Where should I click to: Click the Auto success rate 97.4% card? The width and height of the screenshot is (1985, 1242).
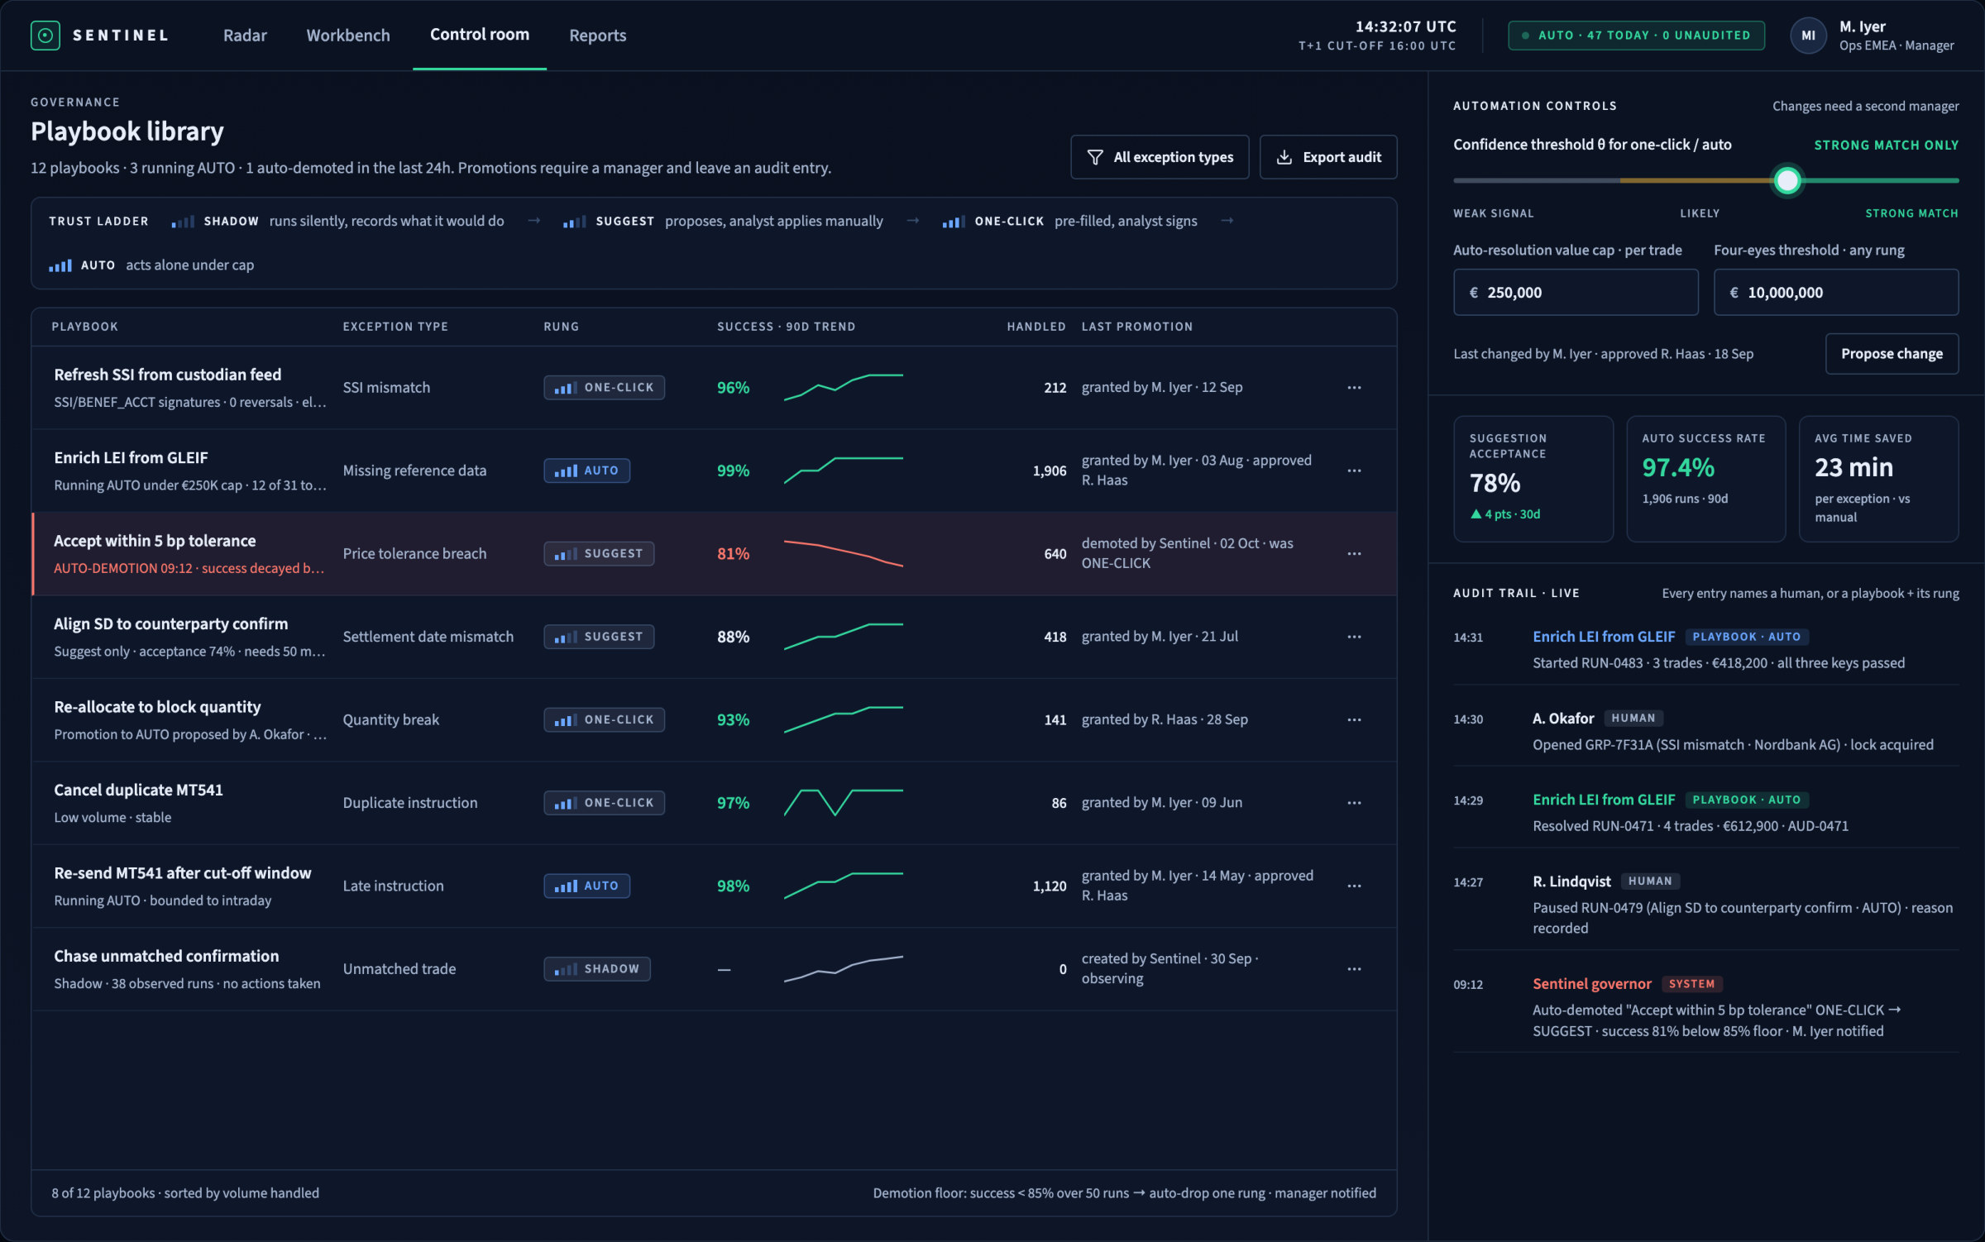tap(1705, 479)
